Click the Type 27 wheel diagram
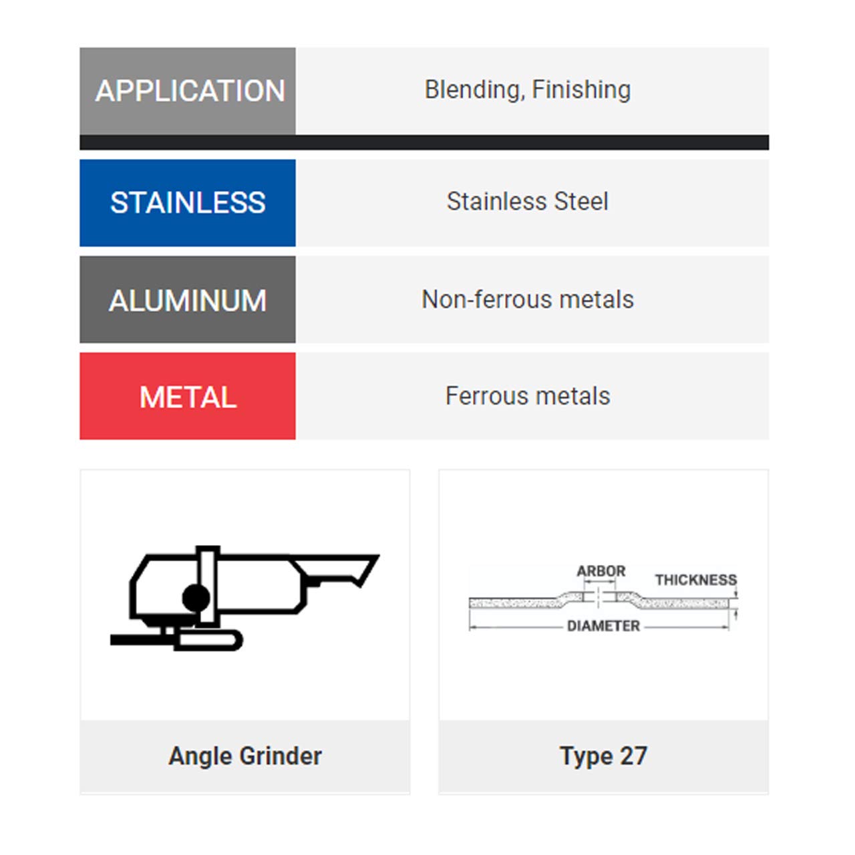Viewport: 855px width, 855px height. 604,598
